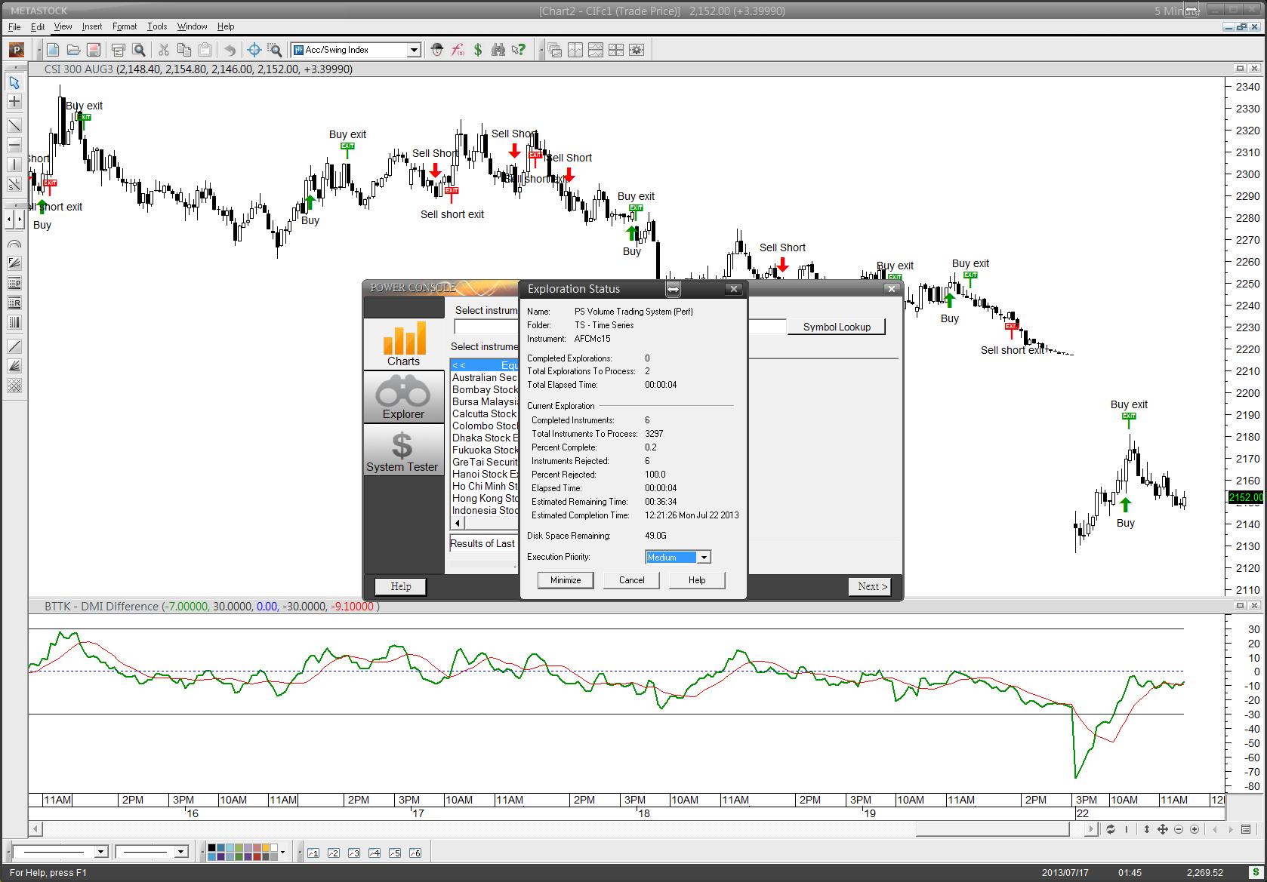This screenshot has height=882, width=1267.
Task: Cancel the running exploration
Action: [x=631, y=580]
